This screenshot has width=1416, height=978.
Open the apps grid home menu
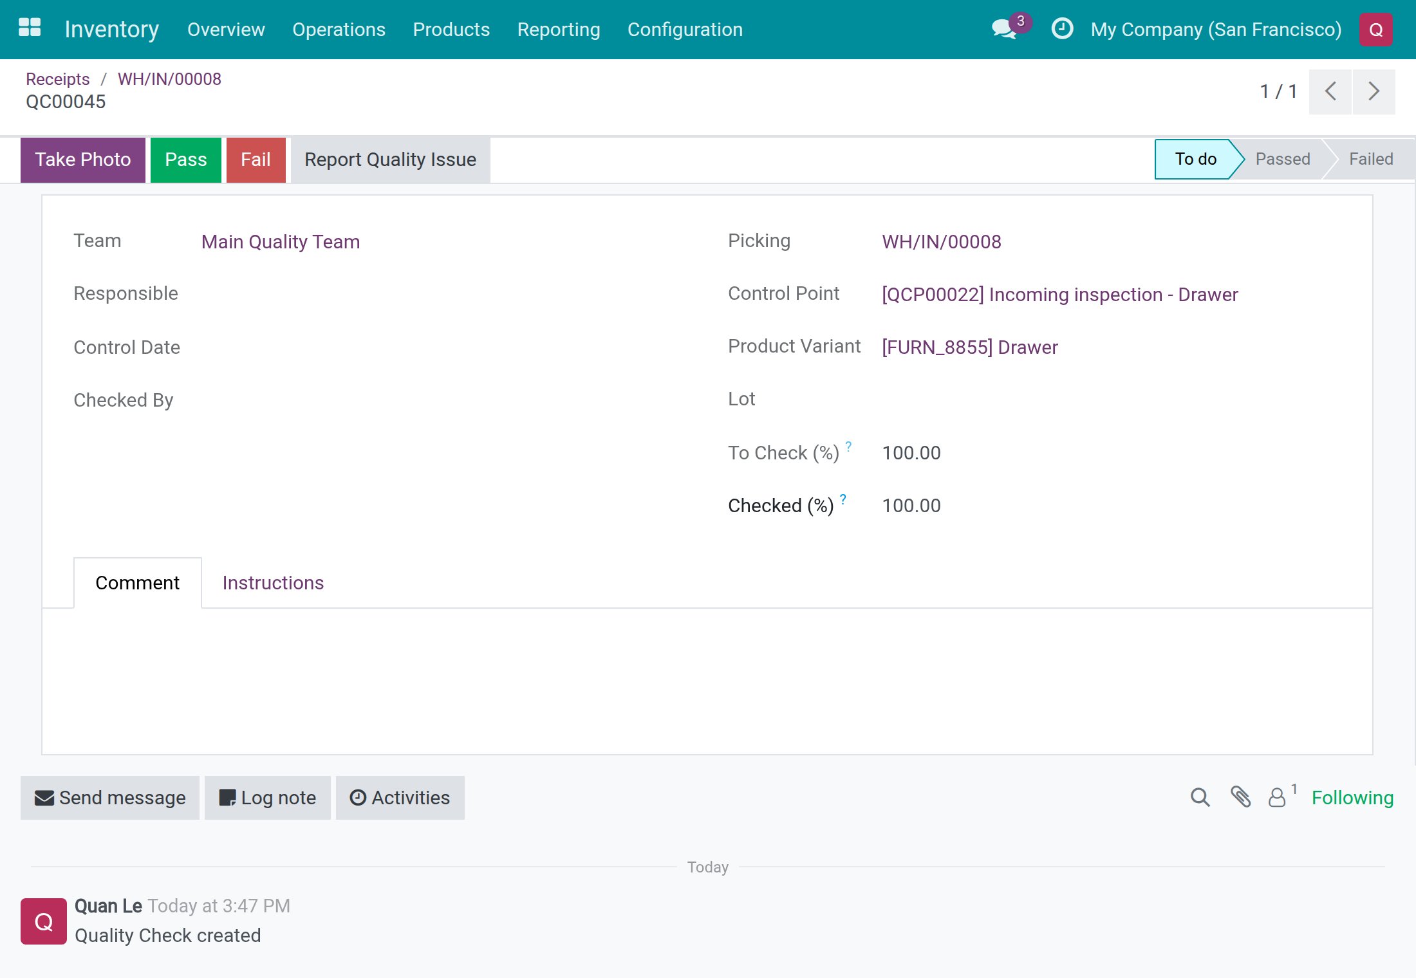[30, 28]
